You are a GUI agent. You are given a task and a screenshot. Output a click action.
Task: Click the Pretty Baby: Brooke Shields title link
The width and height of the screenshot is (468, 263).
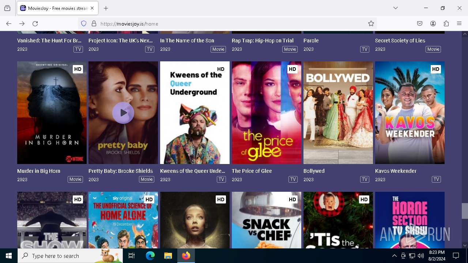[x=121, y=171]
